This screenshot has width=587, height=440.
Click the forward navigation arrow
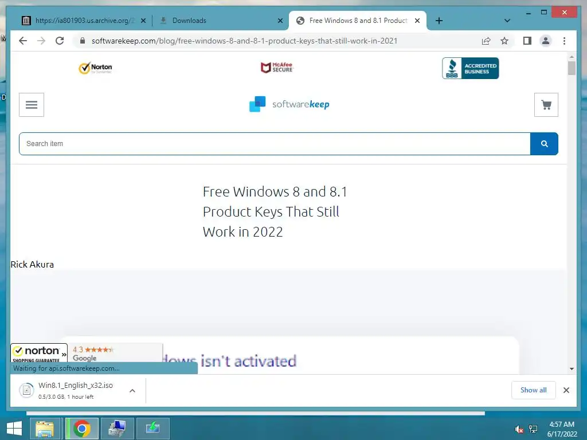coord(41,41)
